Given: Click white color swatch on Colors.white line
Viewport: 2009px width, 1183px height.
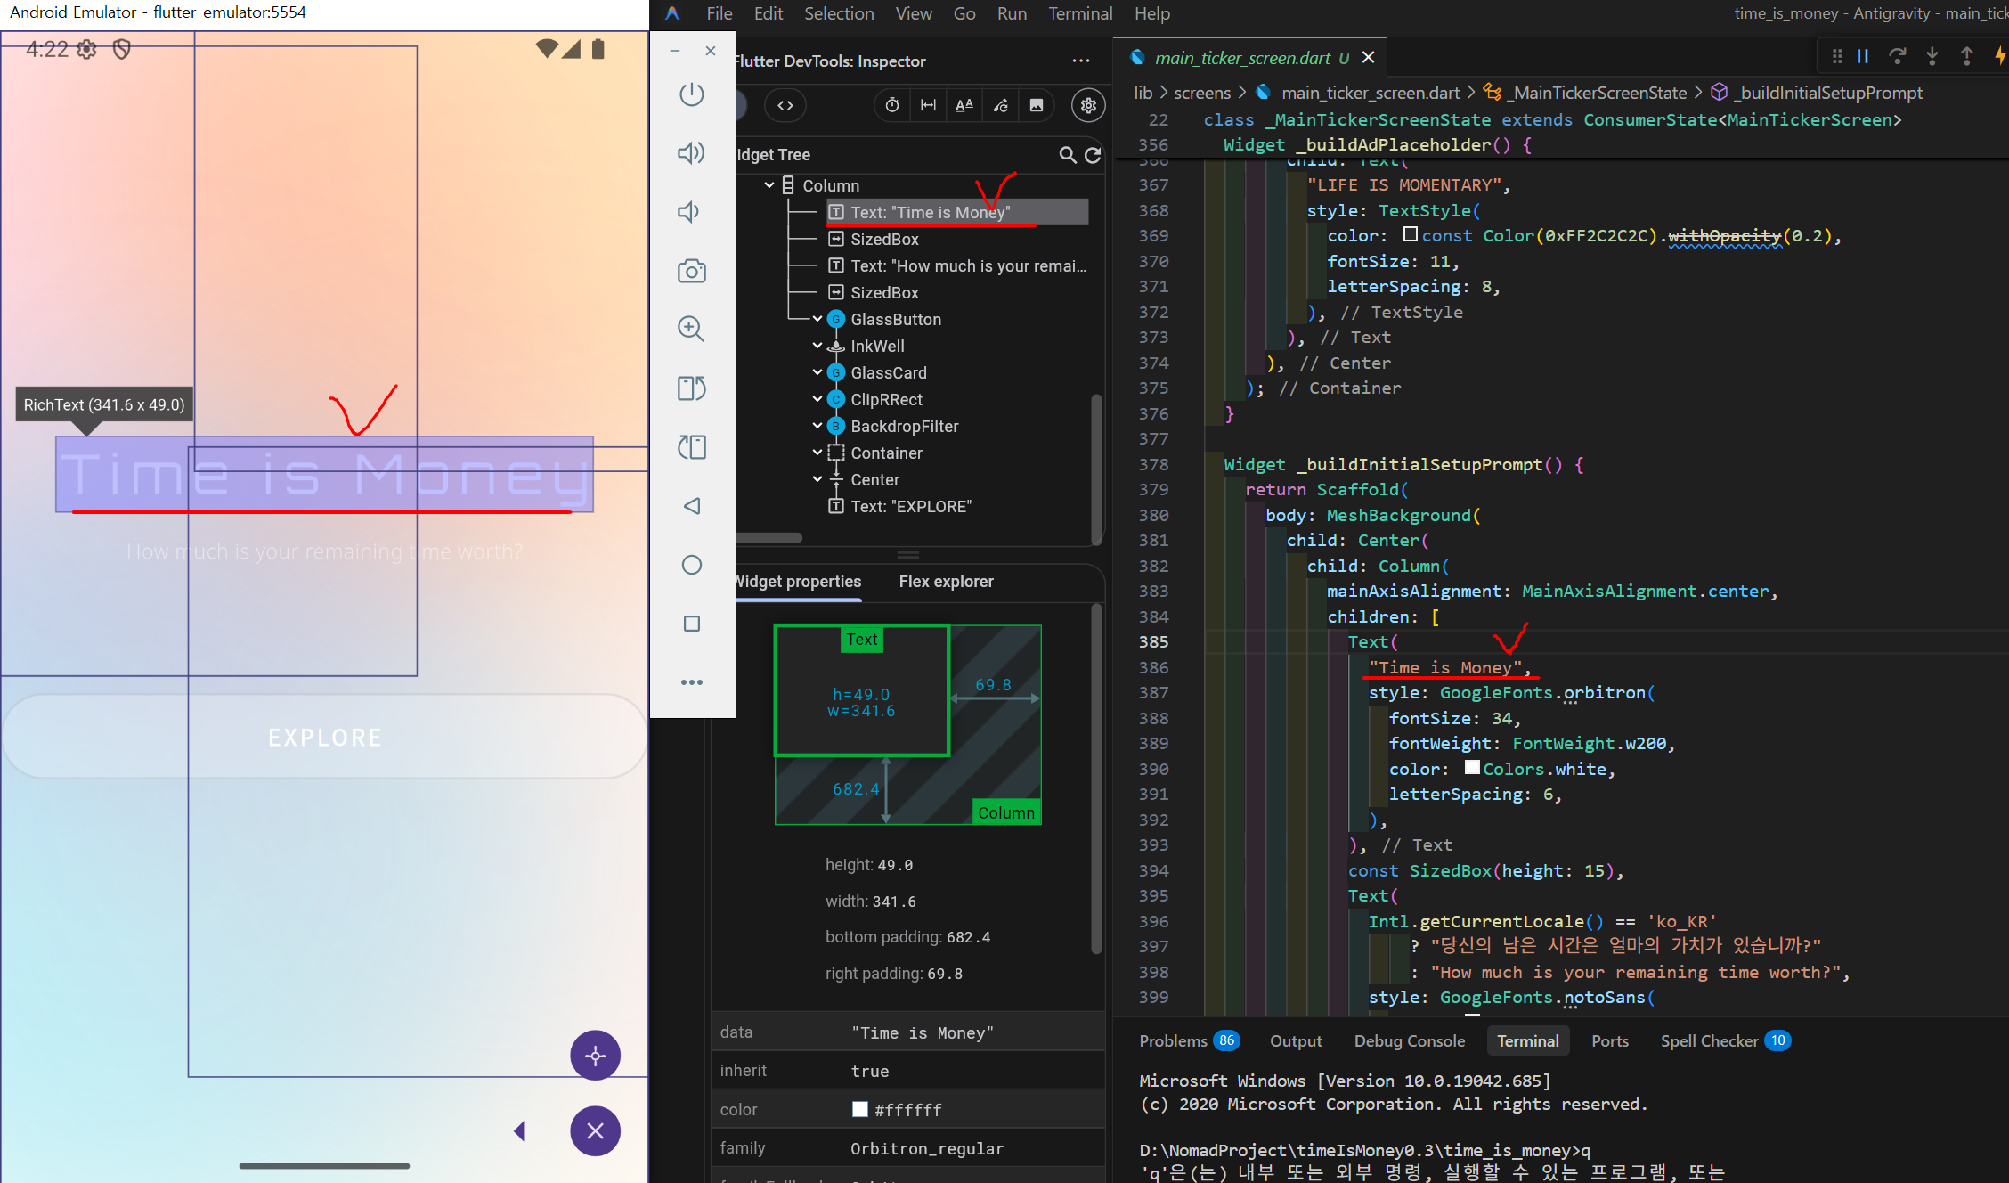Looking at the screenshot, I should 1472,768.
